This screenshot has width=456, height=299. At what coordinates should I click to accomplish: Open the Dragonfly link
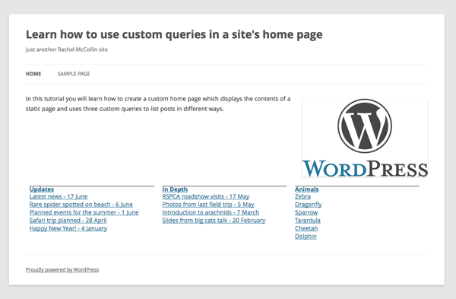tap(309, 205)
